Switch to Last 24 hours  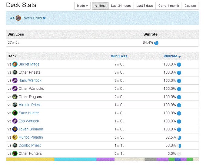click(x=121, y=6)
